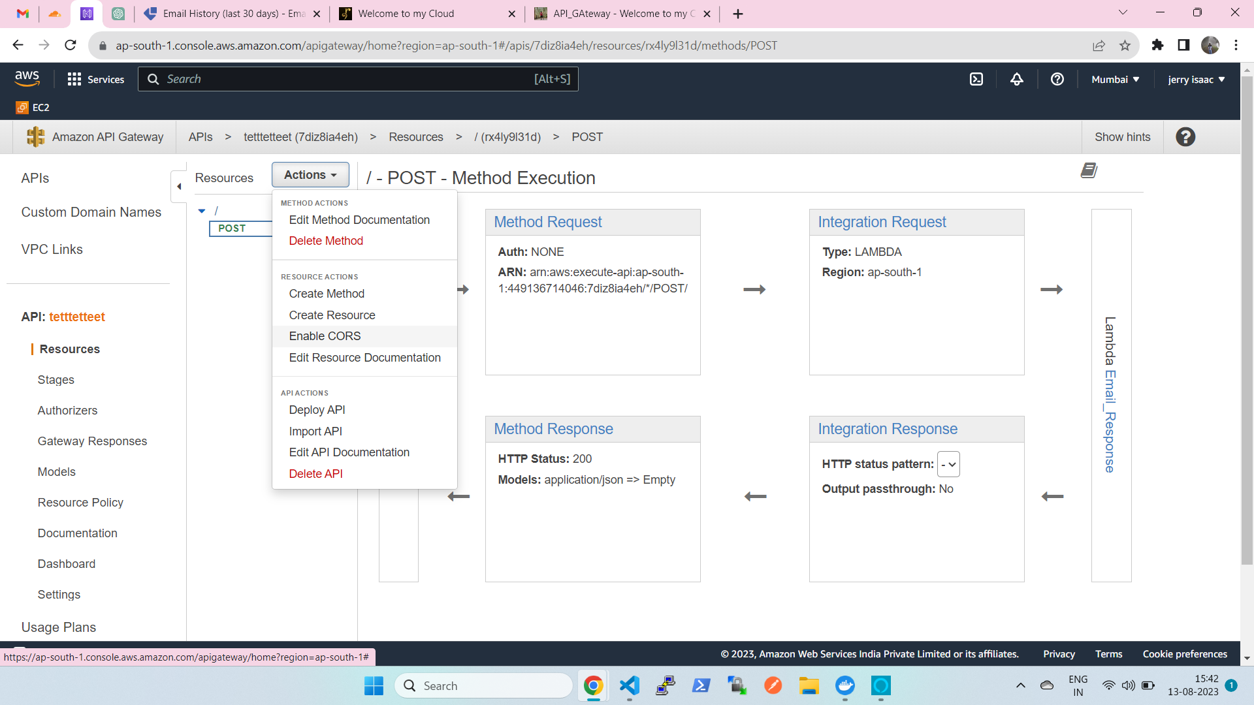Viewport: 1254px width, 705px height.
Task: Click the AWS support help icon
Action: [1057, 79]
